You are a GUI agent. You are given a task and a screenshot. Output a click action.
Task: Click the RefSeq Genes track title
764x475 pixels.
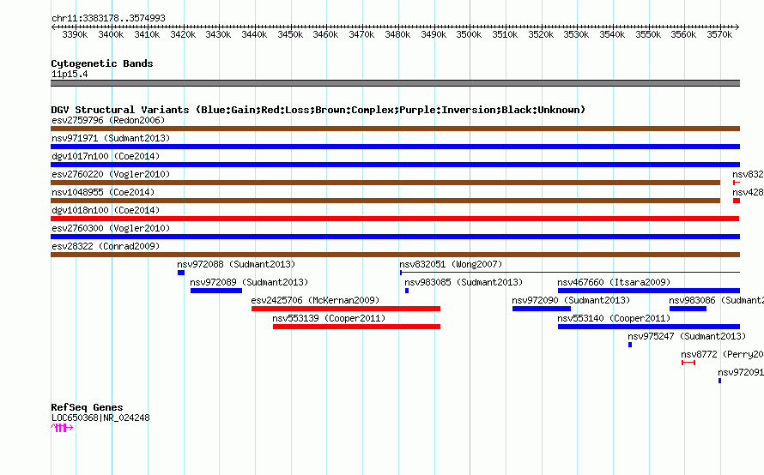tap(88, 408)
